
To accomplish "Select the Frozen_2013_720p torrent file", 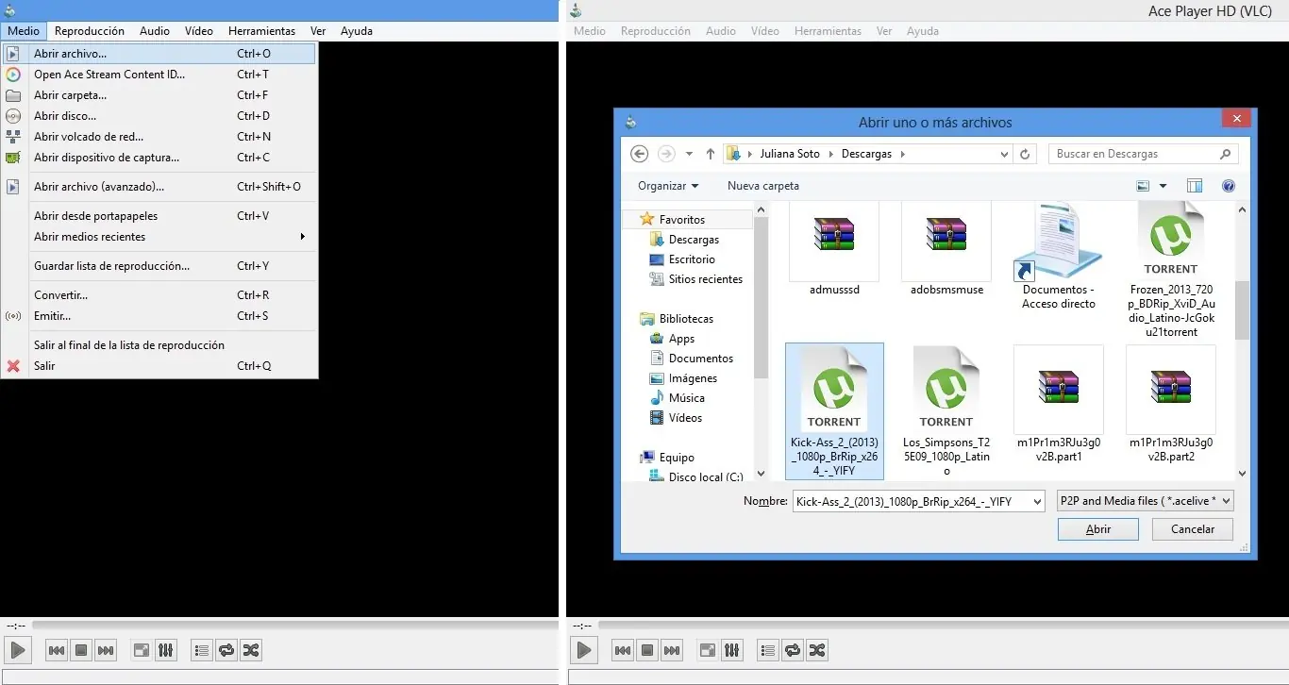I will pos(1171,270).
